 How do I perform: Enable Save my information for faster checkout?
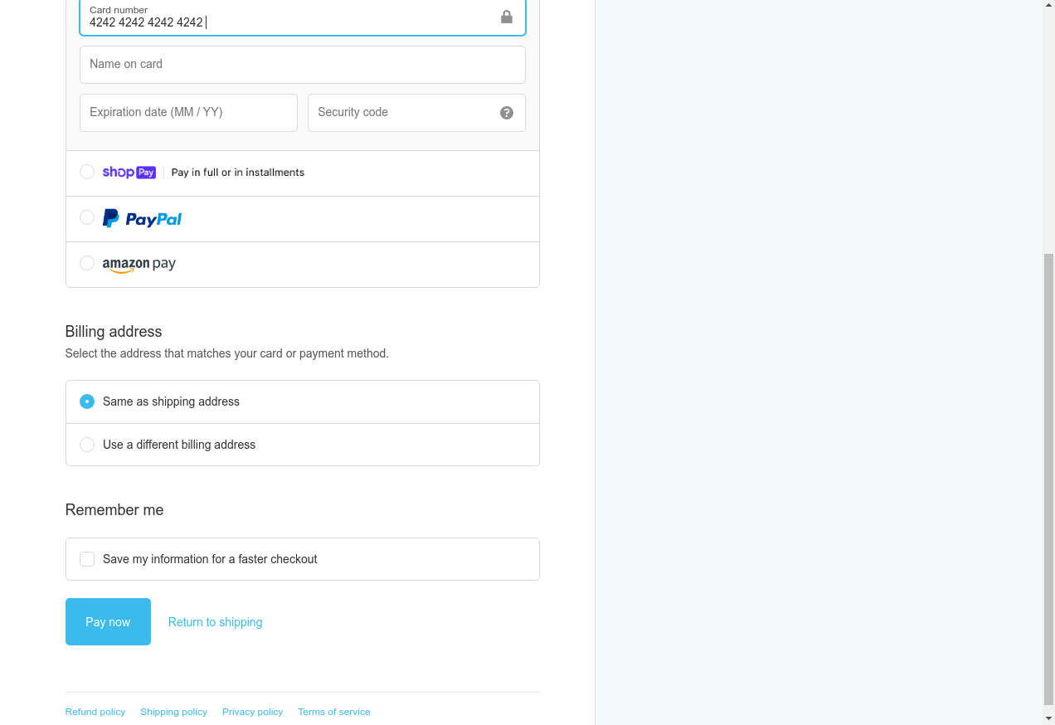click(87, 559)
